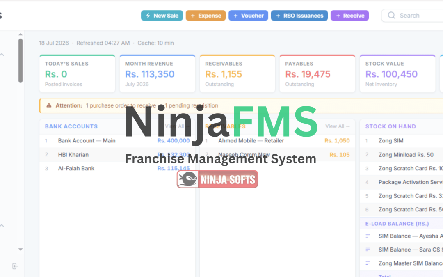Open the Receivables summary card
The width and height of the screenshot is (443, 277).
pos(237,73)
